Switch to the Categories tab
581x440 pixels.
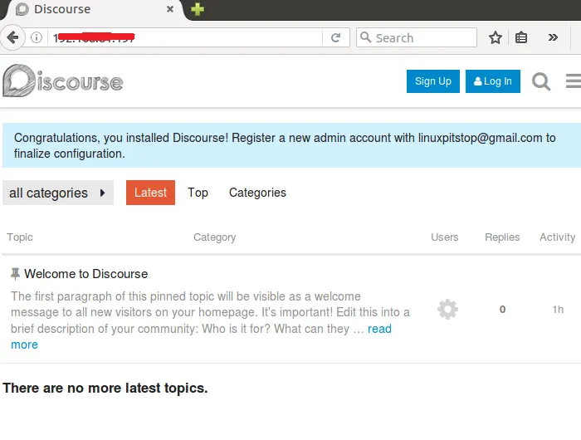click(x=257, y=193)
